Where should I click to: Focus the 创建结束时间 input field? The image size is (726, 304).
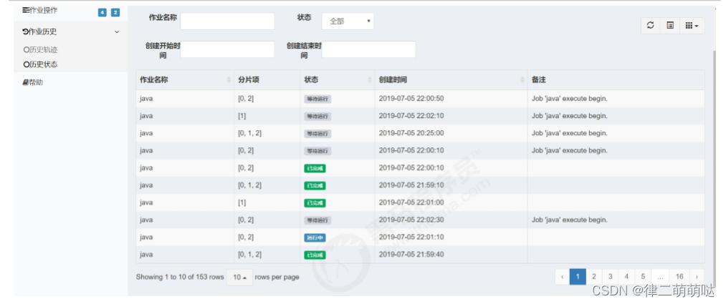368,49
